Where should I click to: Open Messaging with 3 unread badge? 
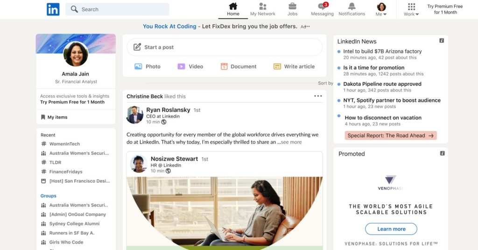click(x=322, y=9)
